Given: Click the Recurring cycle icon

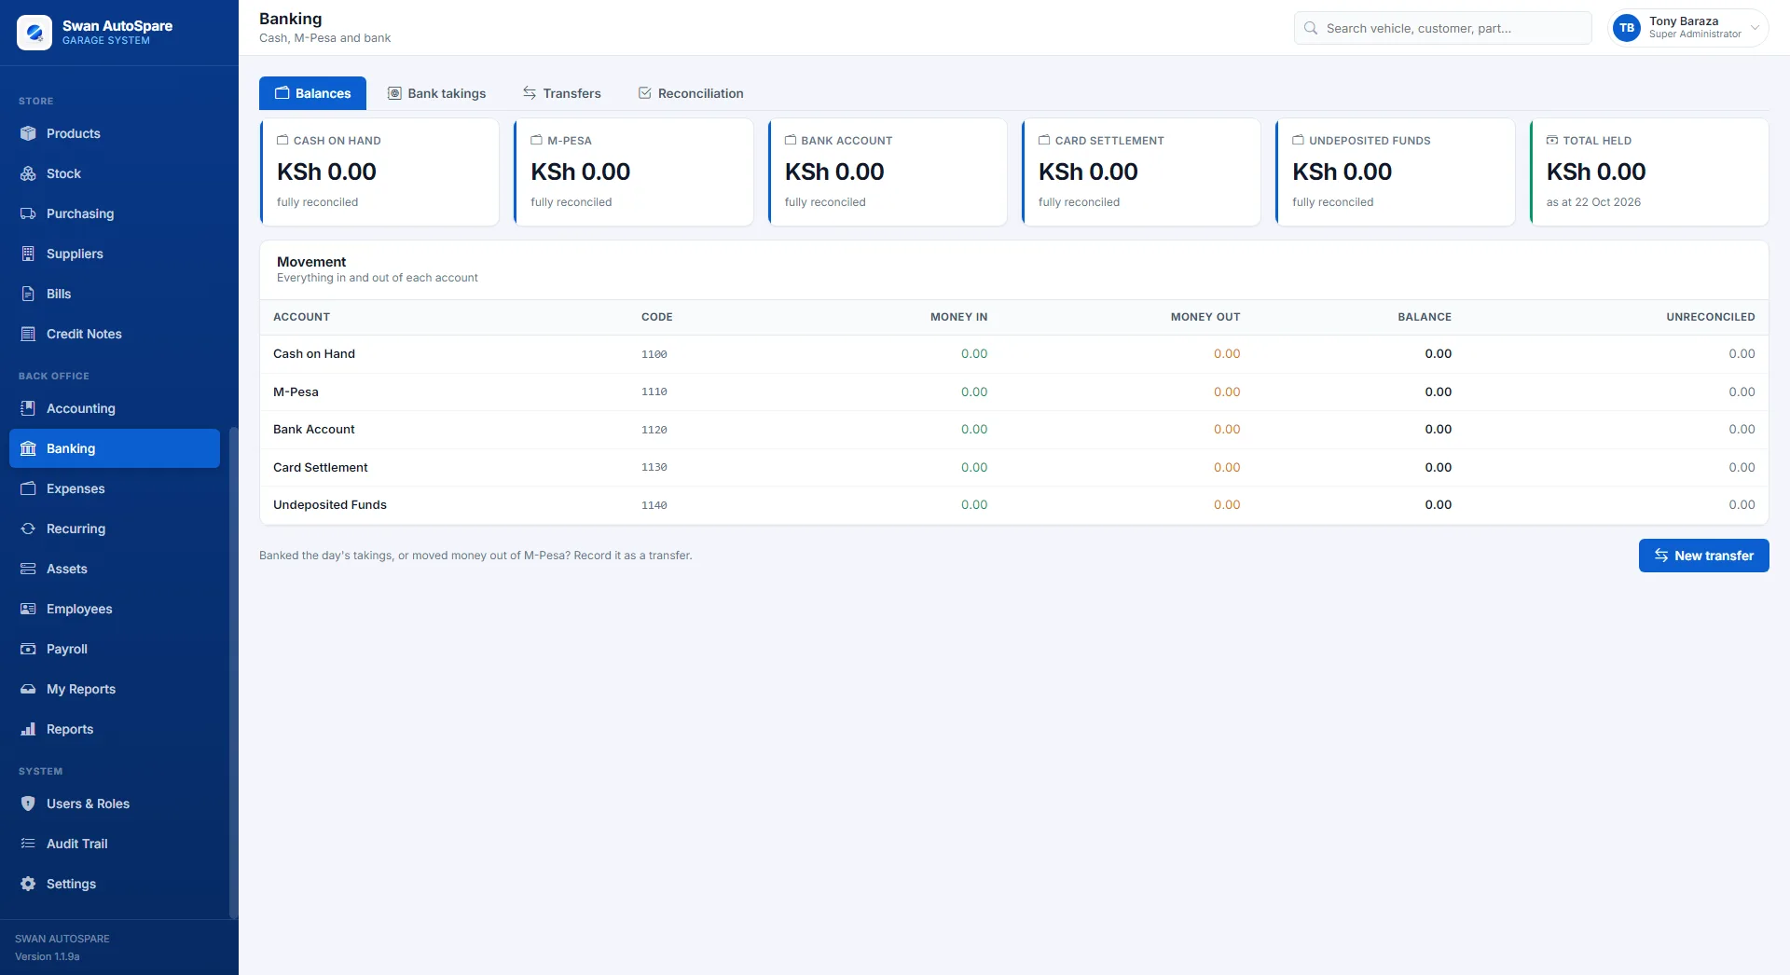Looking at the screenshot, I should [x=28, y=529].
